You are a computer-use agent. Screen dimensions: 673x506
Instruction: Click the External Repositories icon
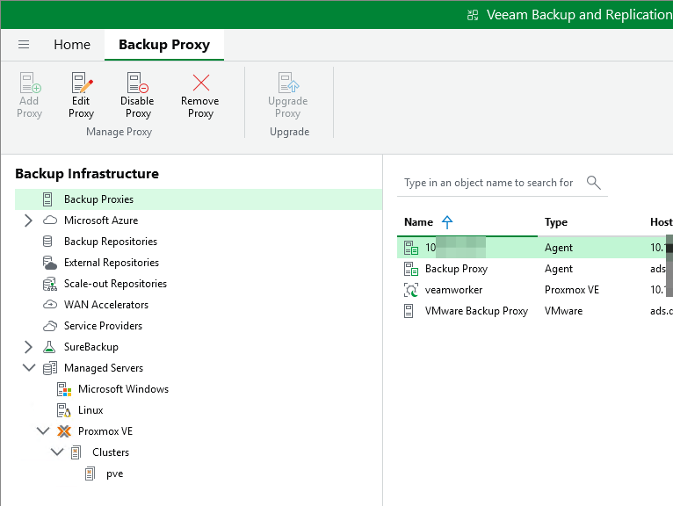(x=50, y=263)
